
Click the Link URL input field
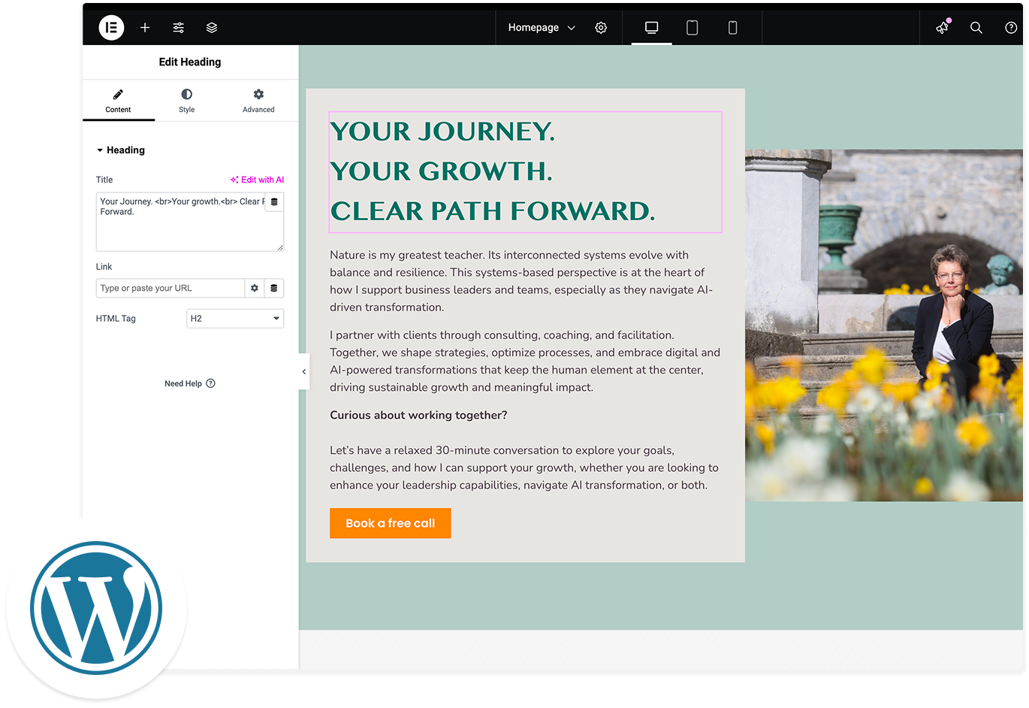(170, 289)
